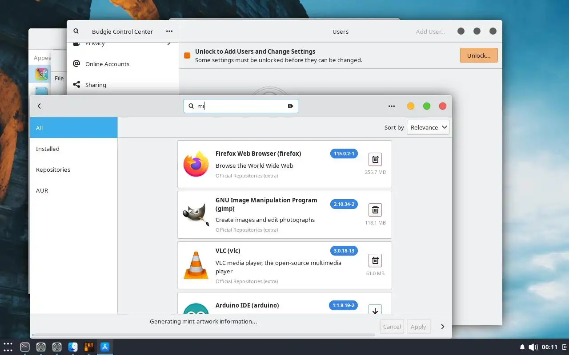Switch to the AUR category

click(74, 190)
